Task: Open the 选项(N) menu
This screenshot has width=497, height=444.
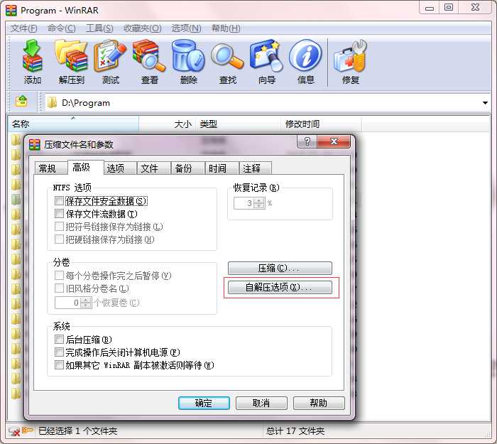Action: click(x=186, y=28)
